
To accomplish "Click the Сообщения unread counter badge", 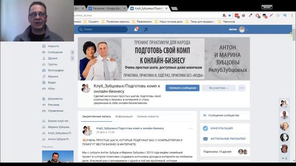I will point(72,52).
